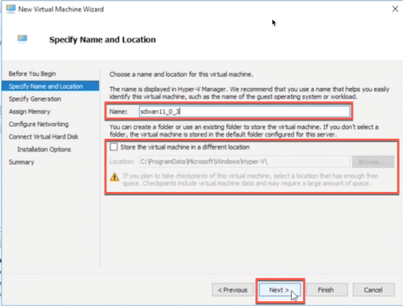Go to the Specify Generation step
Image resolution: width=403 pixels, height=306 pixels.
click(35, 99)
